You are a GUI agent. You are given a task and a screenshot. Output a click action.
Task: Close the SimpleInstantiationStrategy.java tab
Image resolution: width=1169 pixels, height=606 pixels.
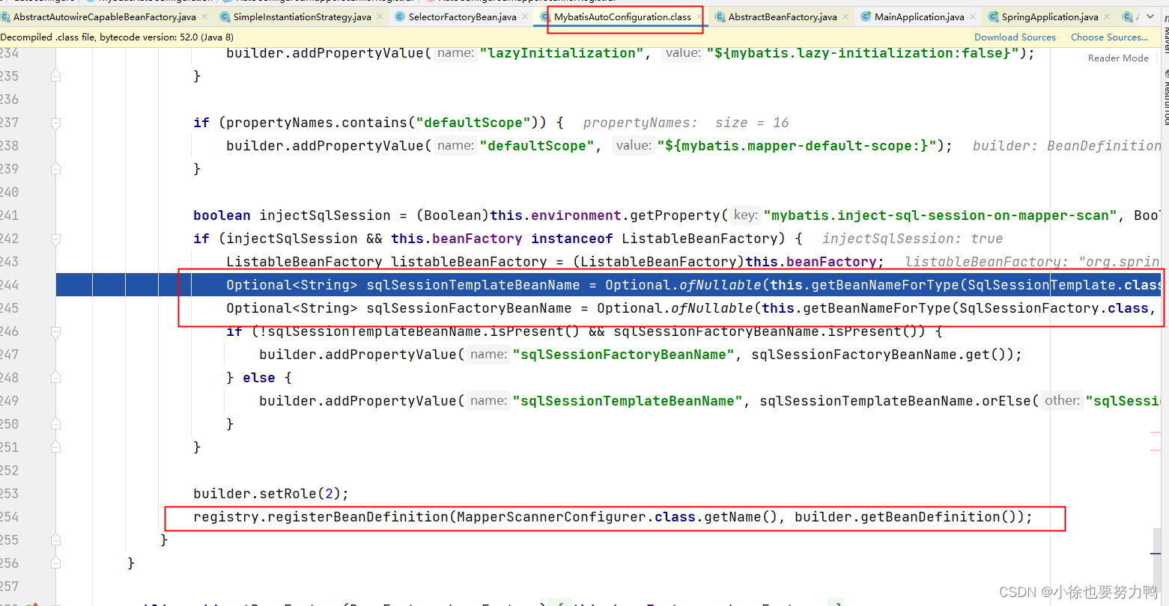(x=379, y=16)
